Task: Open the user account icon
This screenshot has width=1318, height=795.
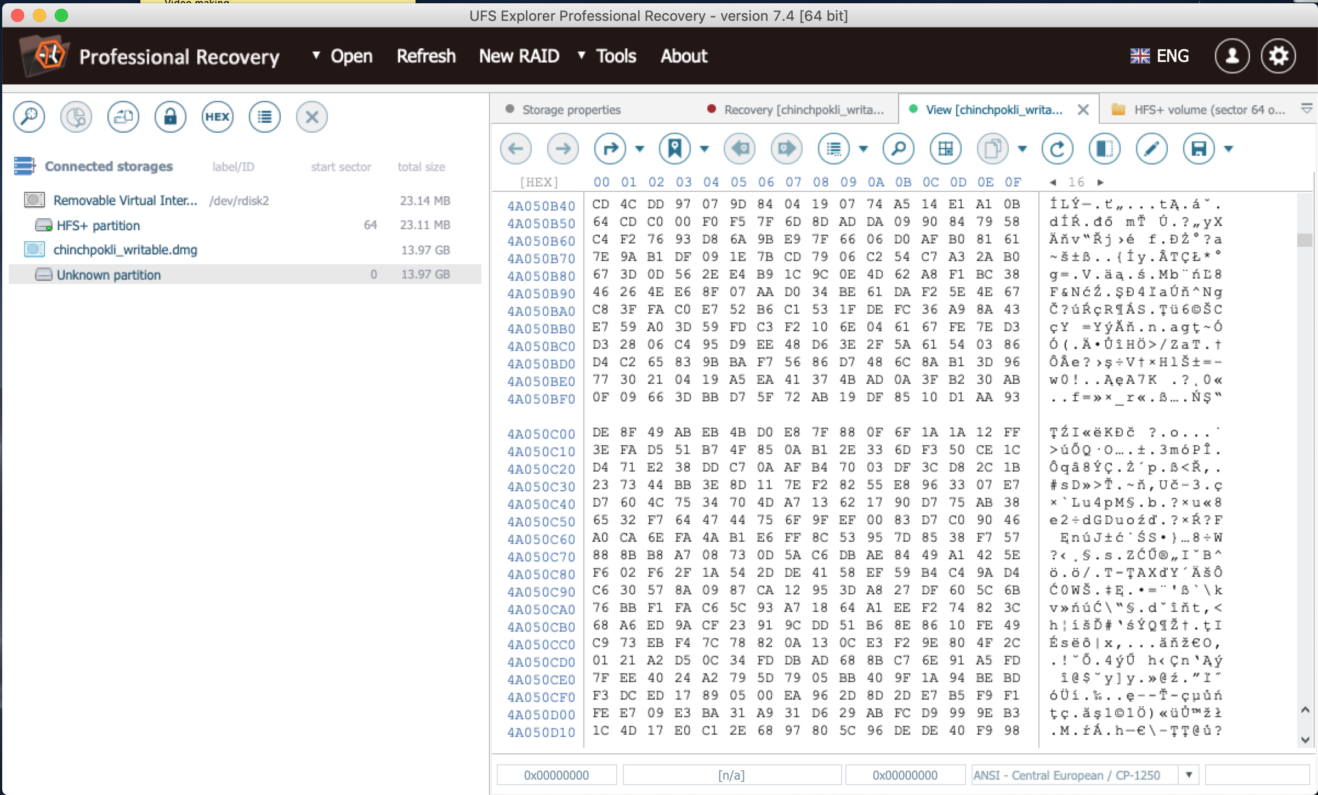Action: coord(1232,56)
